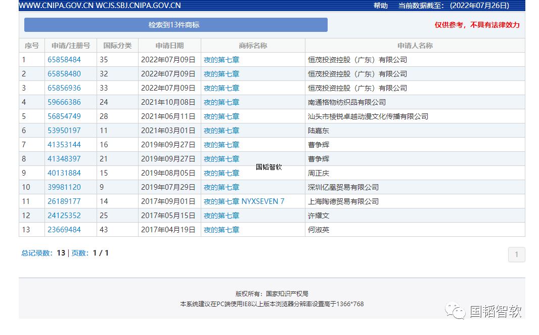Open registration number 59666386

tap(64, 102)
